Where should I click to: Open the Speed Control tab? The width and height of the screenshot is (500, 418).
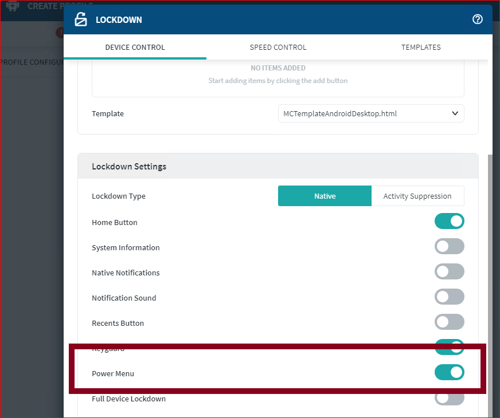[x=278, y=48]
